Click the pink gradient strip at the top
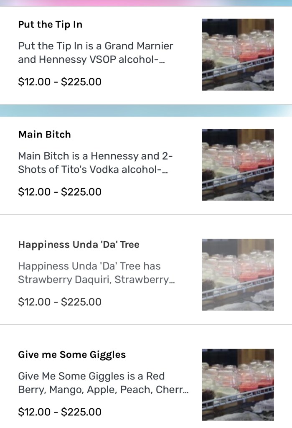 point(146,3)
